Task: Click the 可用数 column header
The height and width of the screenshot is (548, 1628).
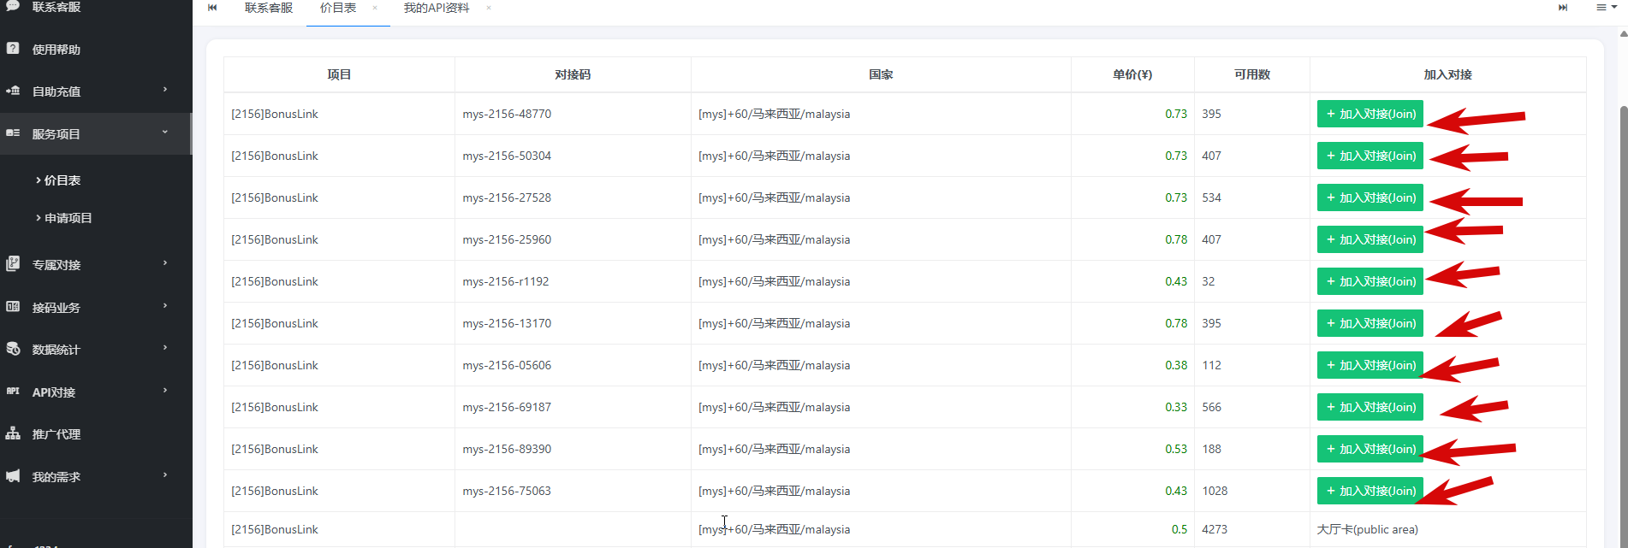Action: (x=1252, y=74)
